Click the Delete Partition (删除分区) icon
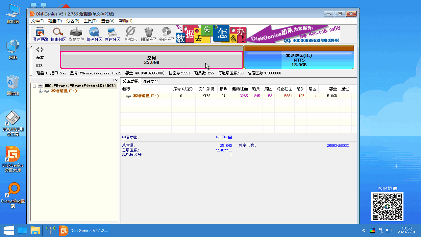 pyautogui.click(x=149, y=34)
